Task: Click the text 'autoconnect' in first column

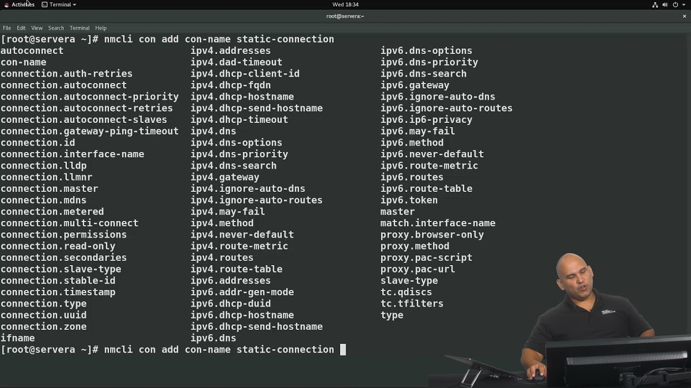Action: click(x=32, y=51)
